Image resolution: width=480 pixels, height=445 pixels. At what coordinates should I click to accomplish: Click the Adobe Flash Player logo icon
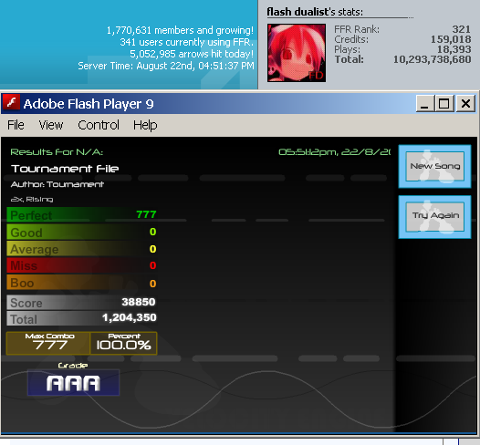[11, 102]
